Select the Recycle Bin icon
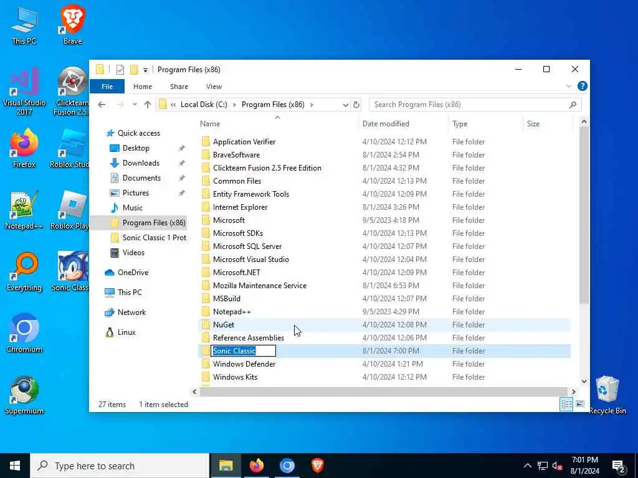This screenshot has width=638, height=478. click(x=607, y=395)
